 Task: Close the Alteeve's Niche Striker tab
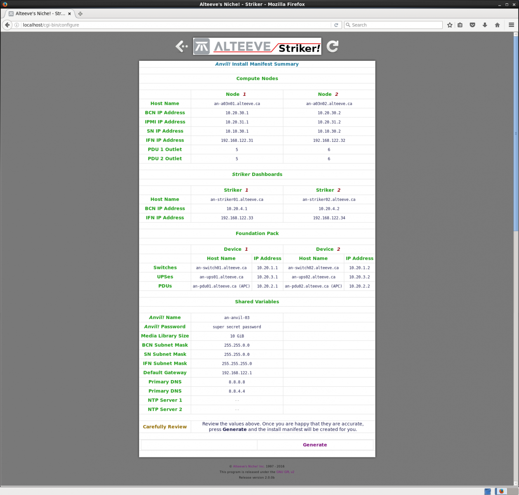(70, 14)
